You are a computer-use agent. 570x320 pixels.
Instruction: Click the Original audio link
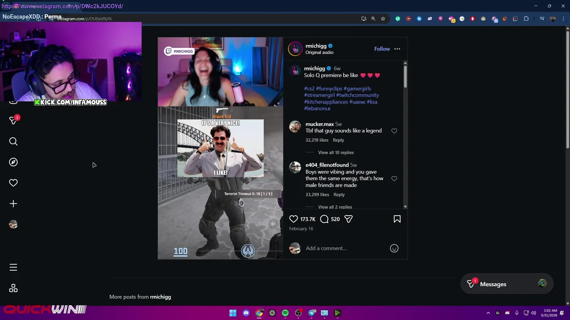click(319, 52)
